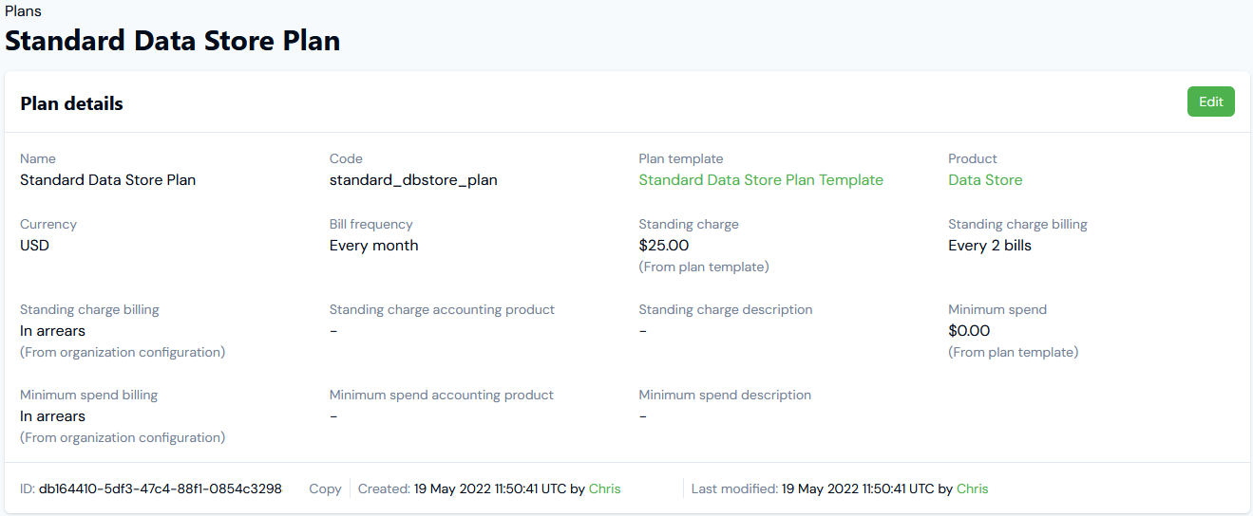
Task: Open Chris profile next to Created
Action: [x=604, y=489]
